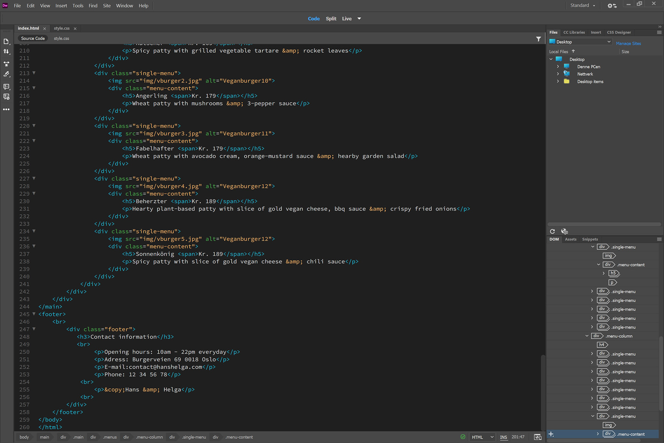Open the view mode dropdown arrow next to Live
664x443 pixels.
(x=359, y=19)
